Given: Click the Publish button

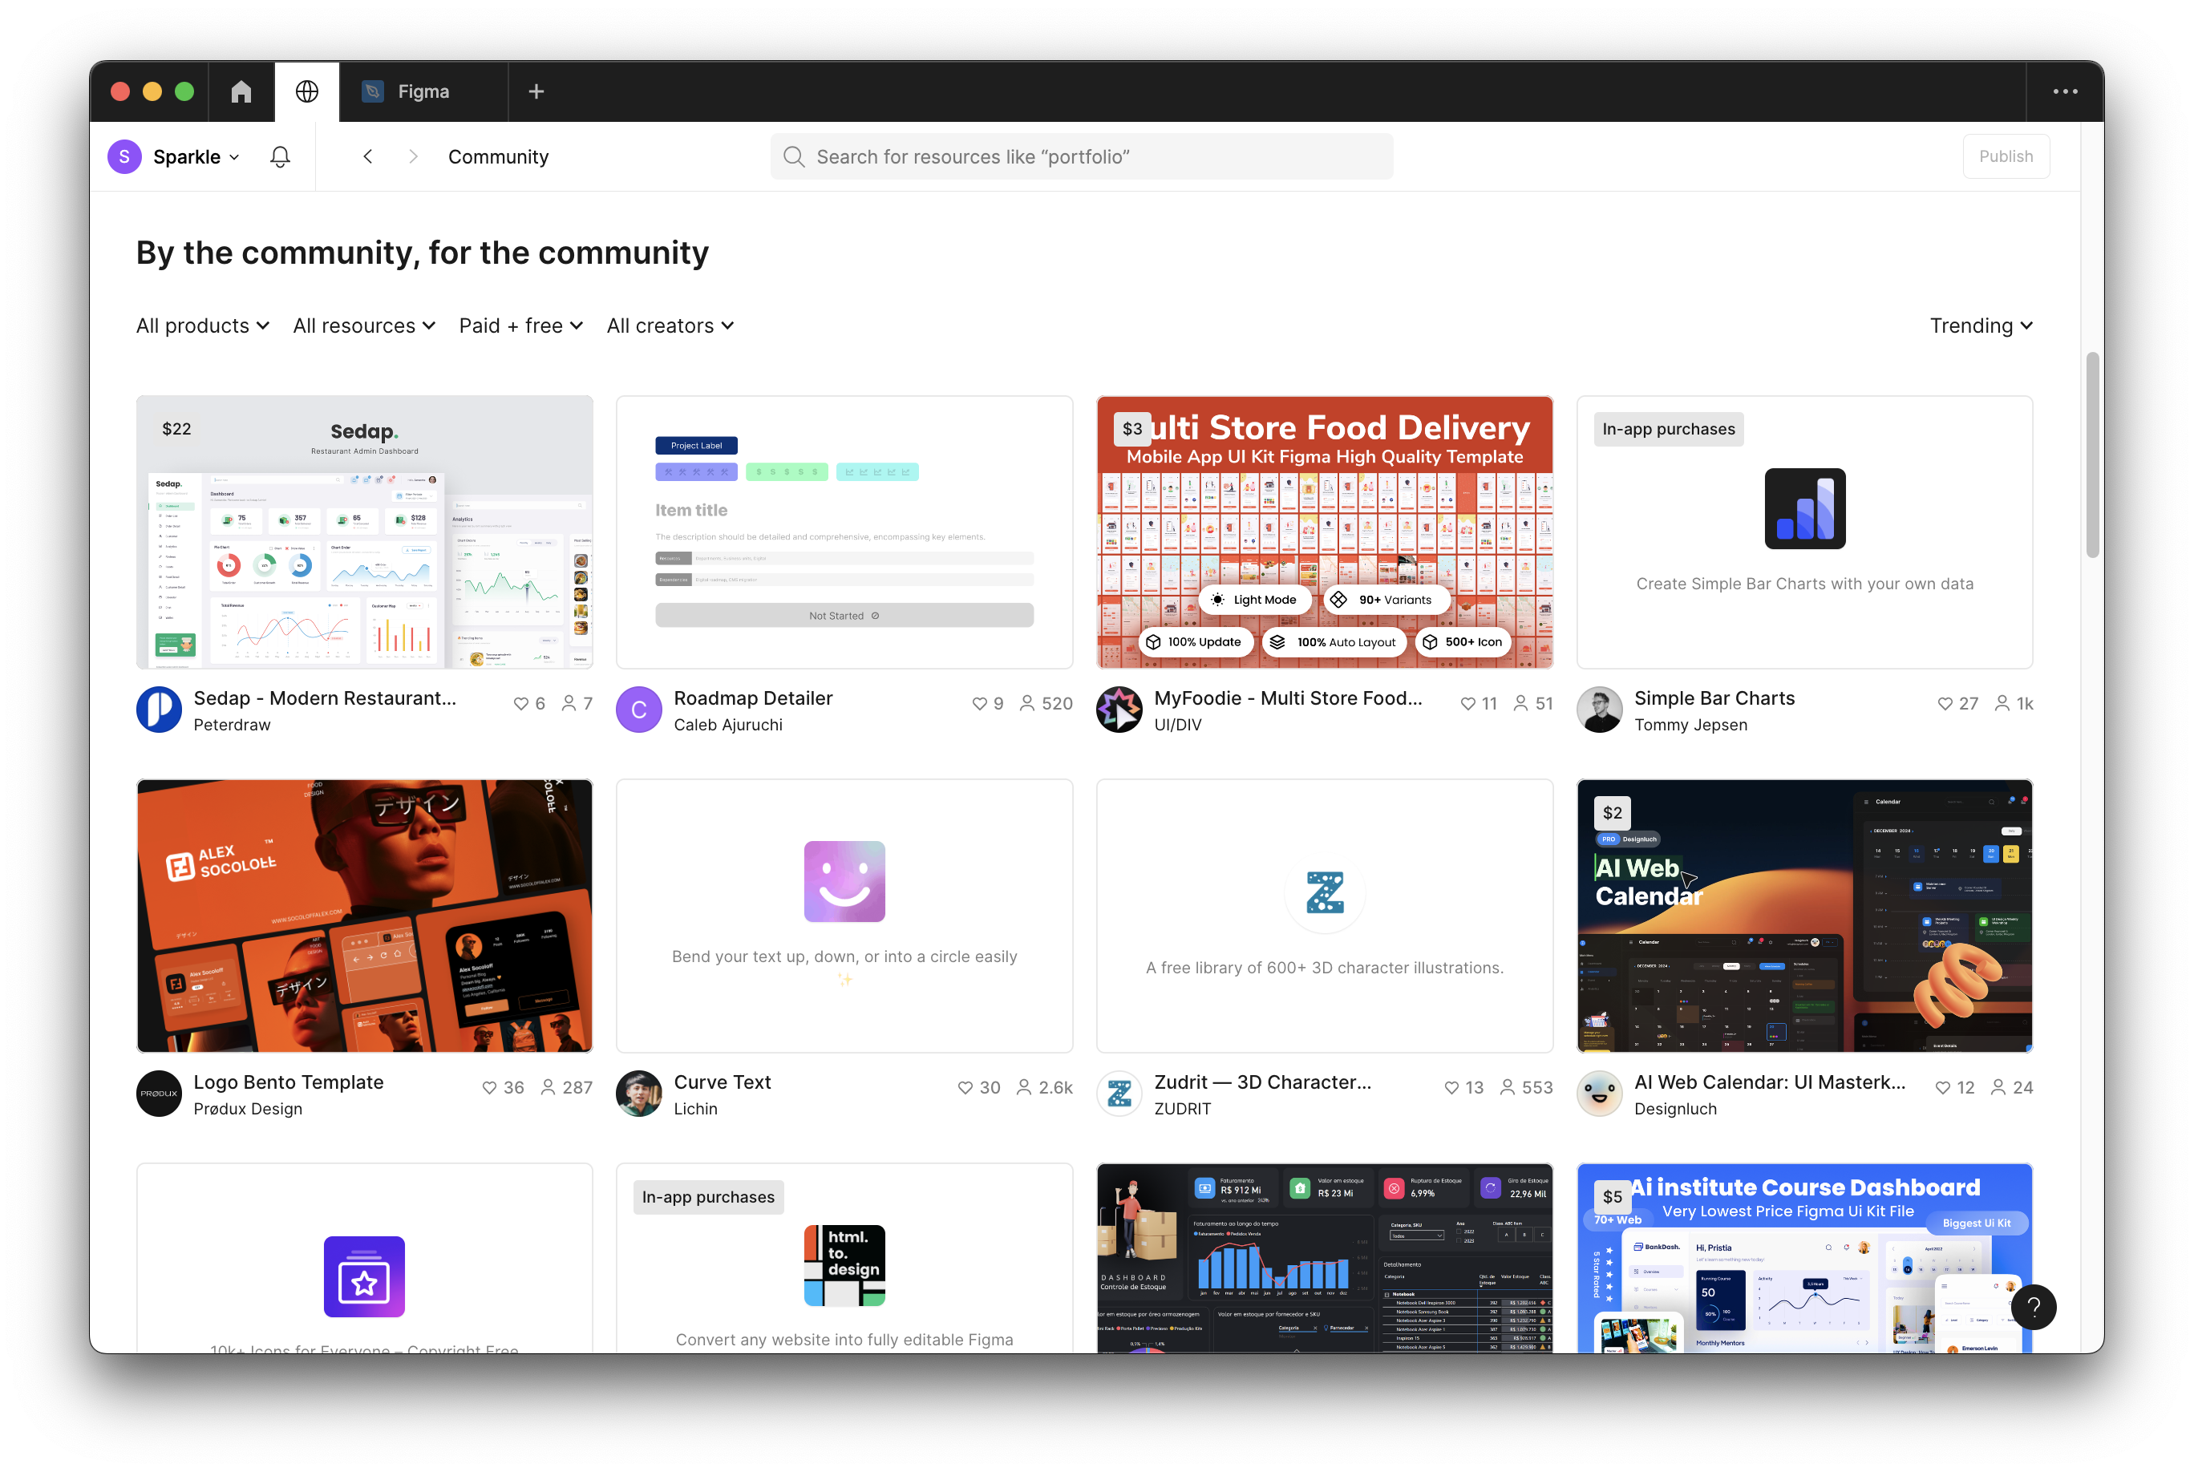Looking at the screenshot, I should (x=2006, y=157).
